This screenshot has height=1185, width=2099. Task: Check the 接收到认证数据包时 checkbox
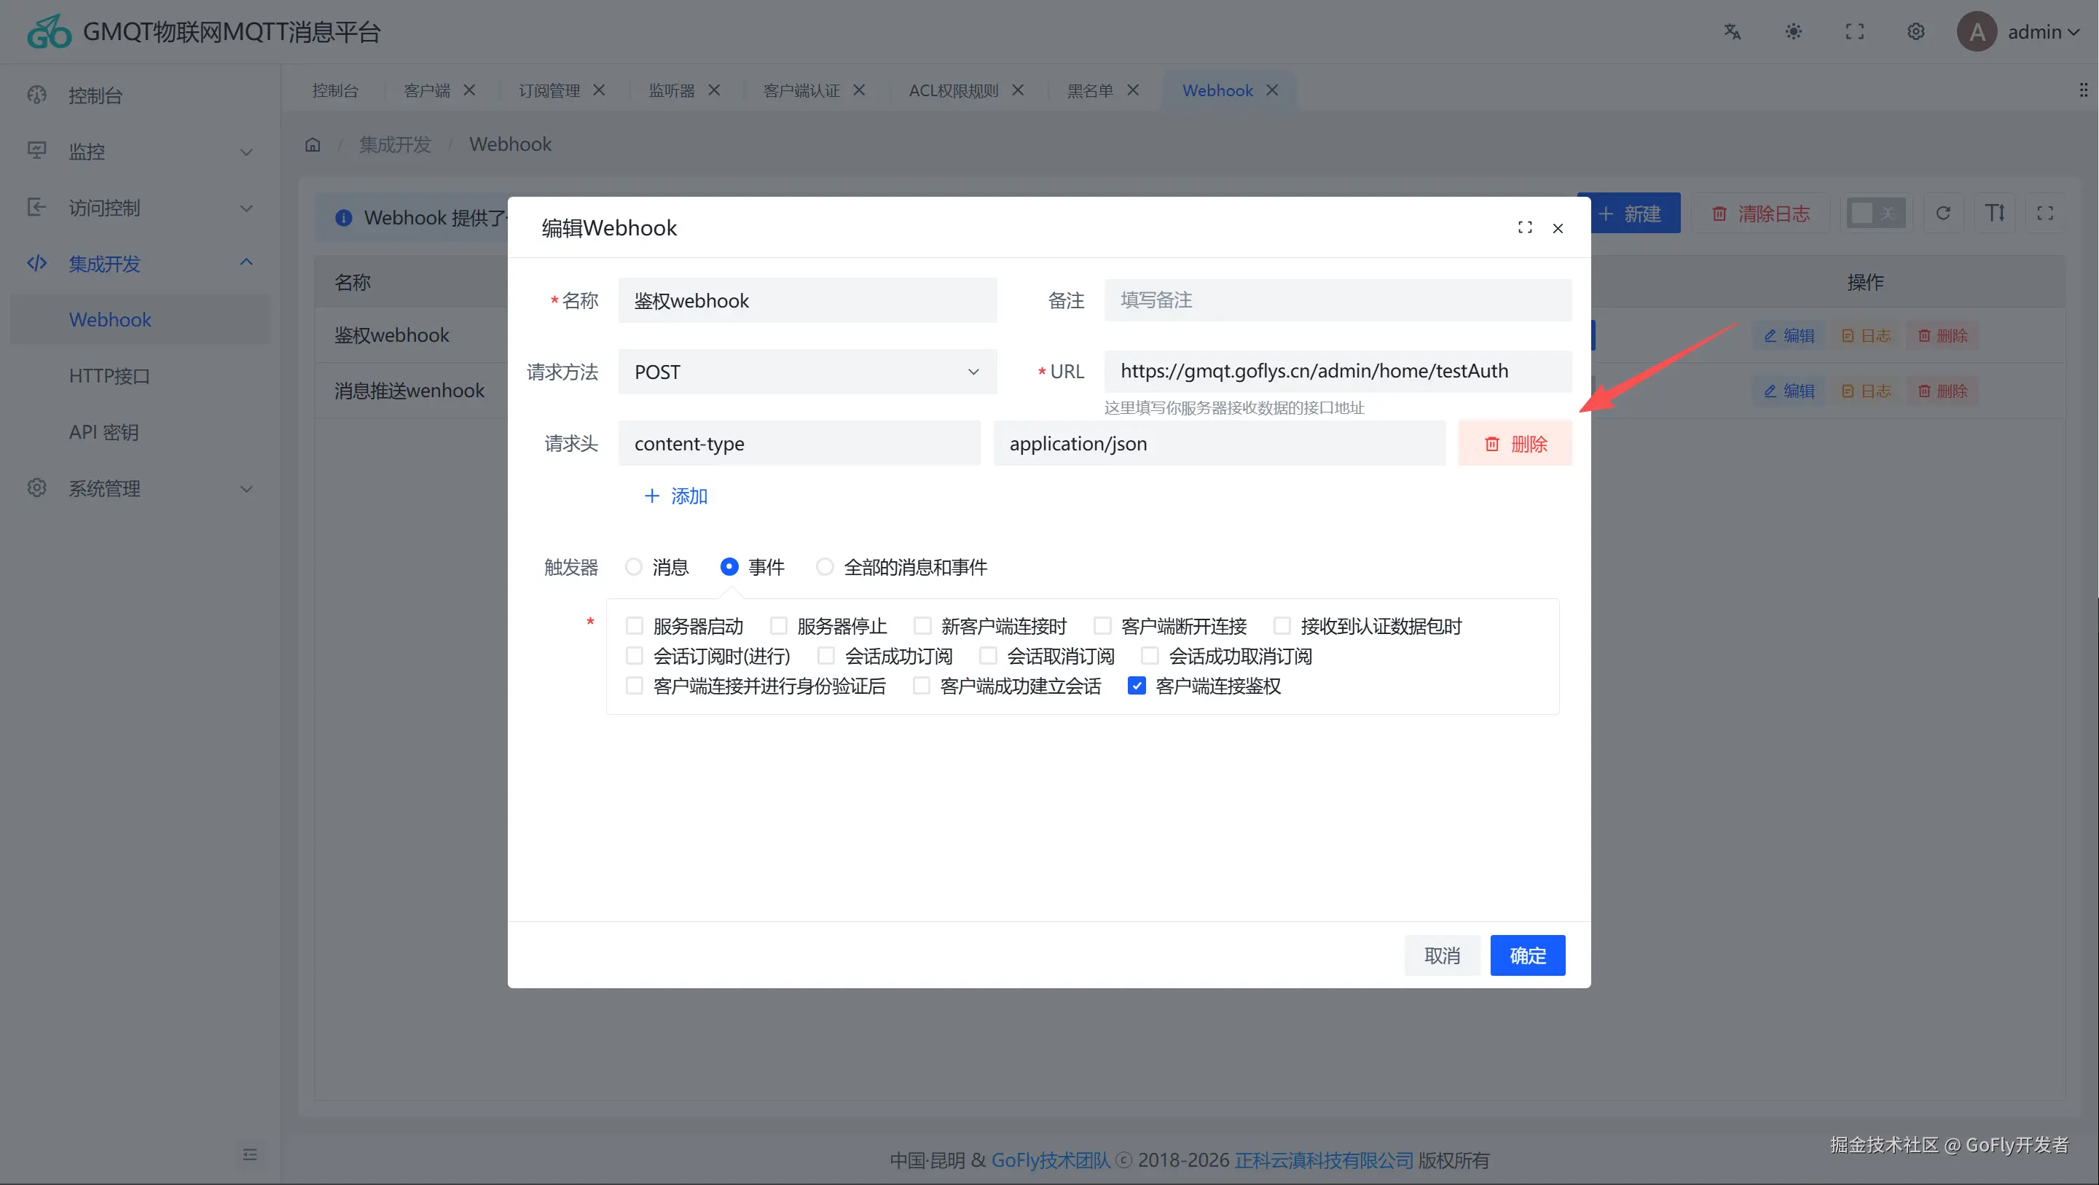coord(1282,626)
